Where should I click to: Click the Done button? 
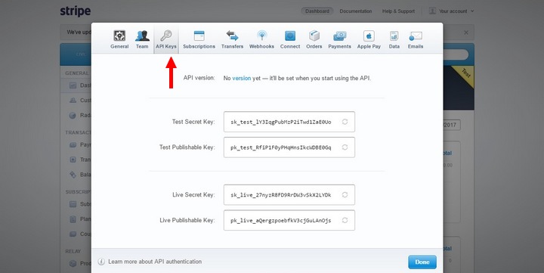422,262
